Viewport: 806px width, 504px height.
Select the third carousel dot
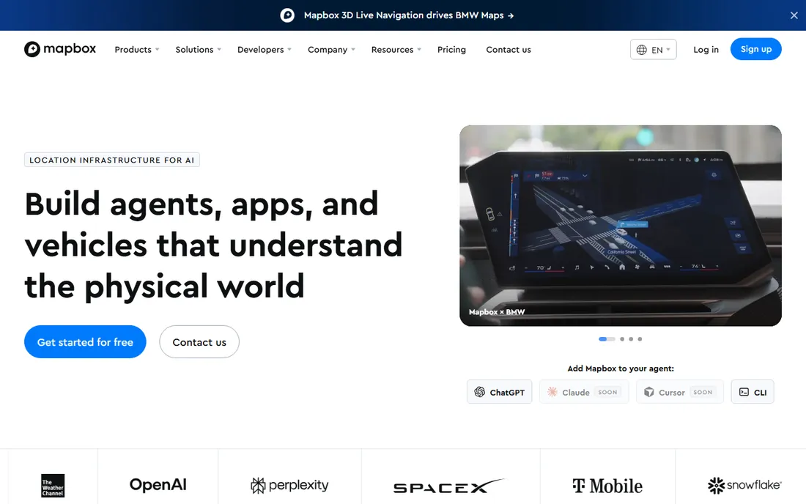tap(631, 339)
